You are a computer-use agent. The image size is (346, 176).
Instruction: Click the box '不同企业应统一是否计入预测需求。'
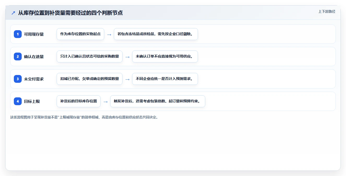[165, 79]
